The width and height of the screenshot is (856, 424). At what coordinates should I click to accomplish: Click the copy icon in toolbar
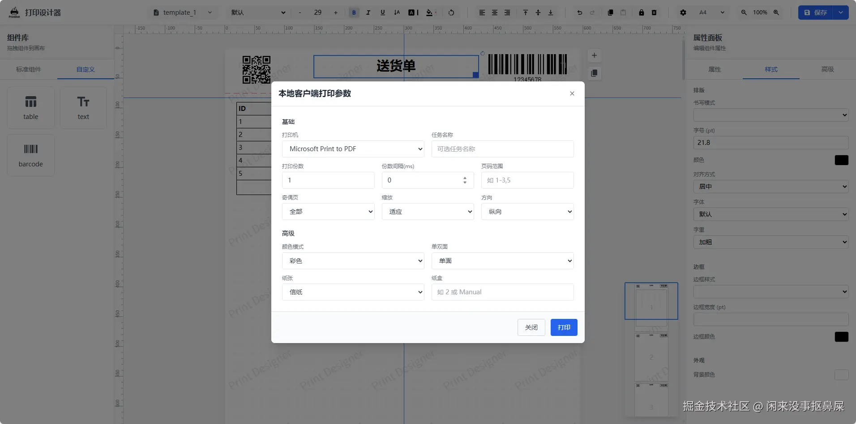click(611, 13)
